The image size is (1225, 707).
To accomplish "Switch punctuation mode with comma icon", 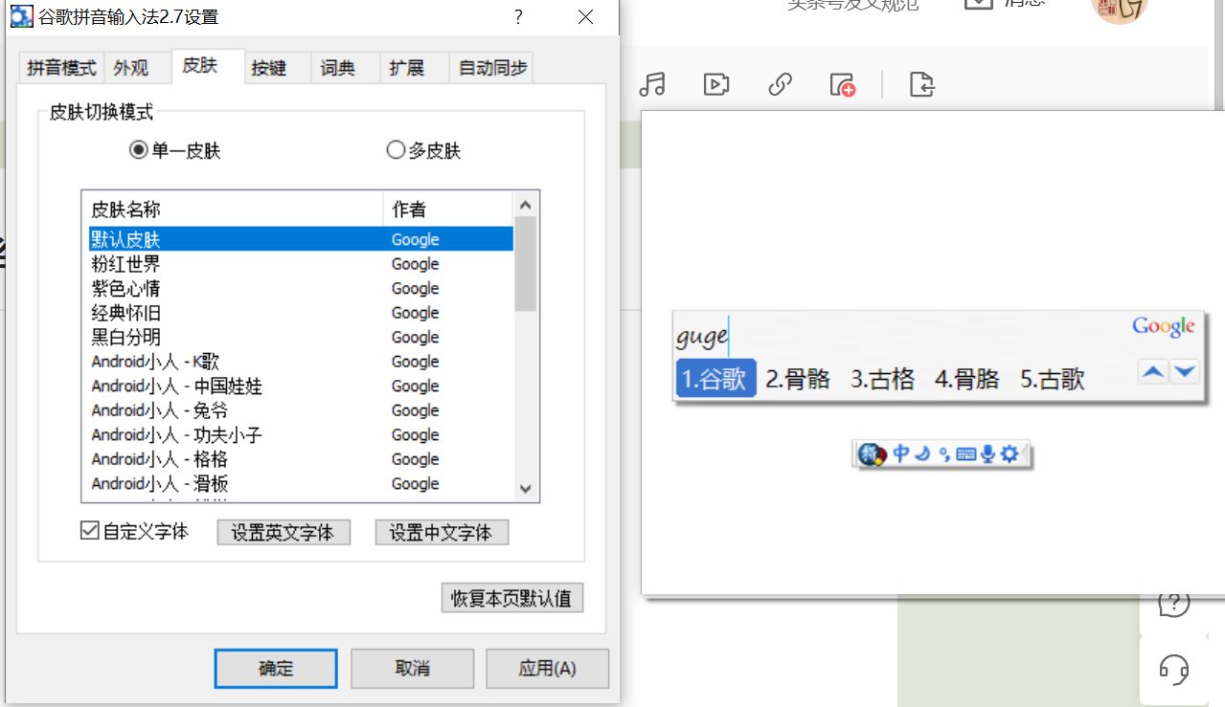I will [x=943, y=454].
